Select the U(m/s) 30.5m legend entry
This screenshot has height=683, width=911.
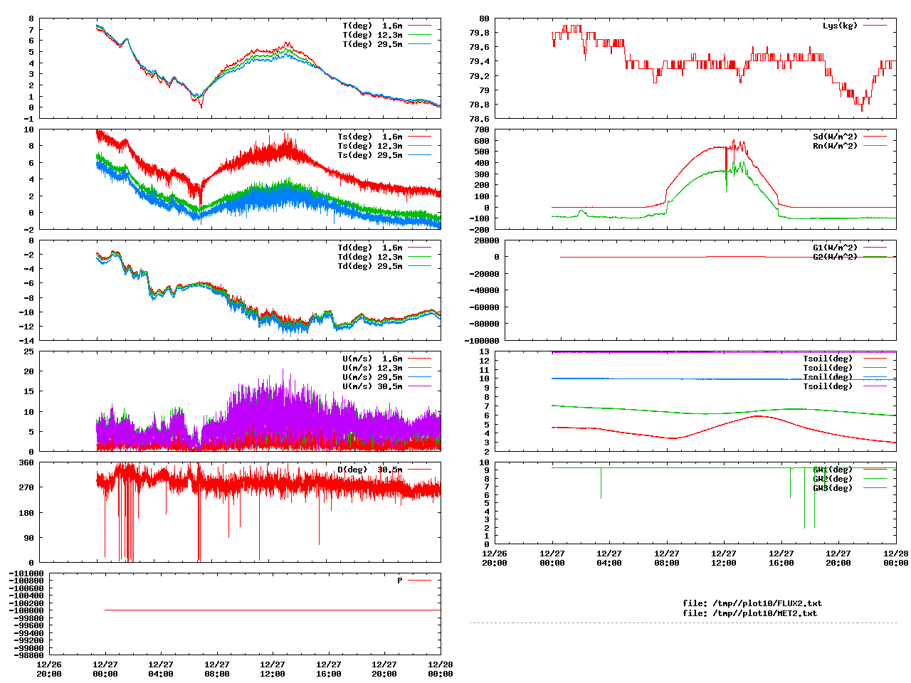click(x=372, y=386)
